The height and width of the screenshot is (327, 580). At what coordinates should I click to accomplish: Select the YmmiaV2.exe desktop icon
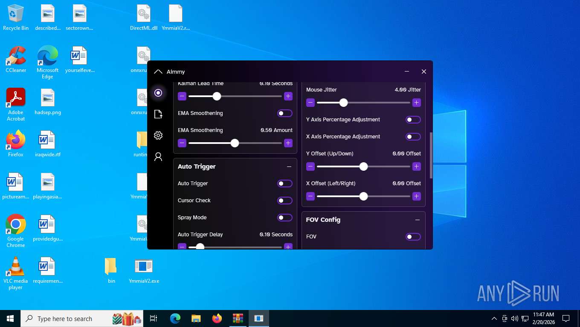pyautogui.click(x=144, y=271)
